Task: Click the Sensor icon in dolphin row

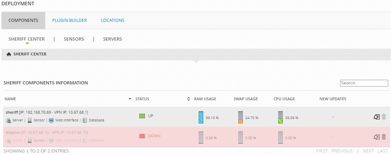Action: 30,140
